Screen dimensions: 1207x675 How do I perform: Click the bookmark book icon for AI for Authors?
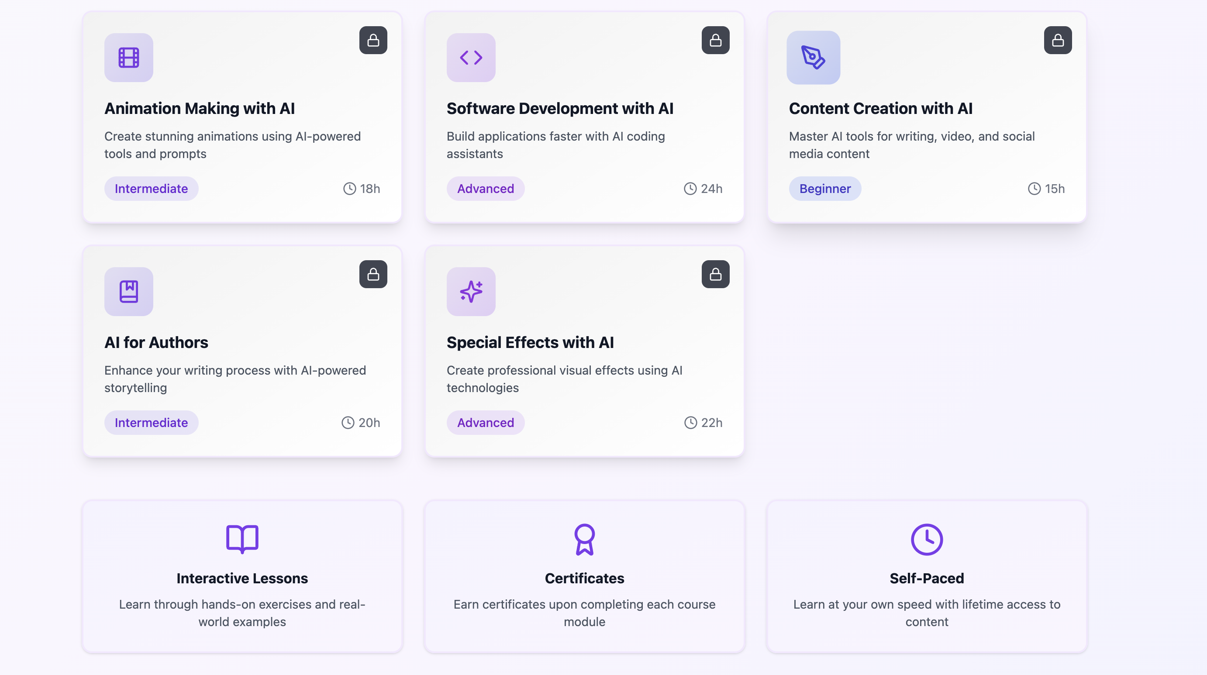(x=128, y=291)
